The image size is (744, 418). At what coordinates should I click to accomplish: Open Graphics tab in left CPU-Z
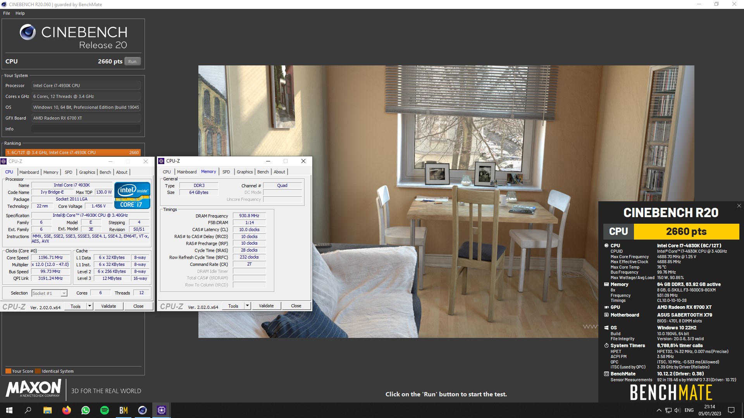click(x=87, y=172)
